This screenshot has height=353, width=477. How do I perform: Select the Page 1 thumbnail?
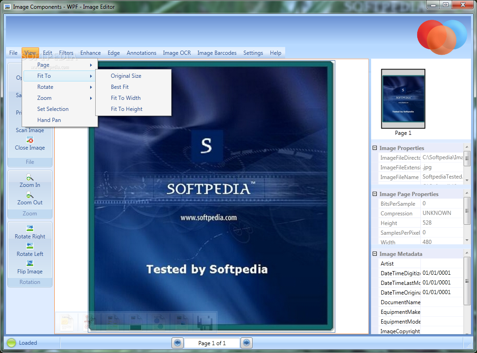click(403, 98)
